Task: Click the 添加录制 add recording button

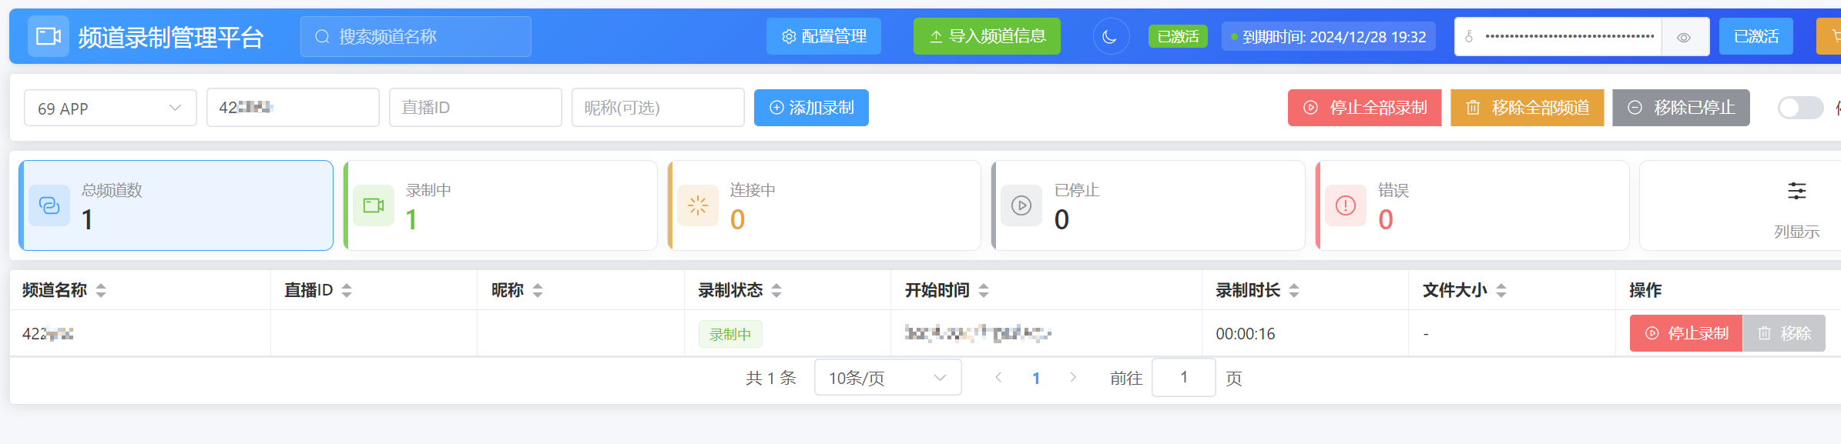Action: tap(811, 108)
